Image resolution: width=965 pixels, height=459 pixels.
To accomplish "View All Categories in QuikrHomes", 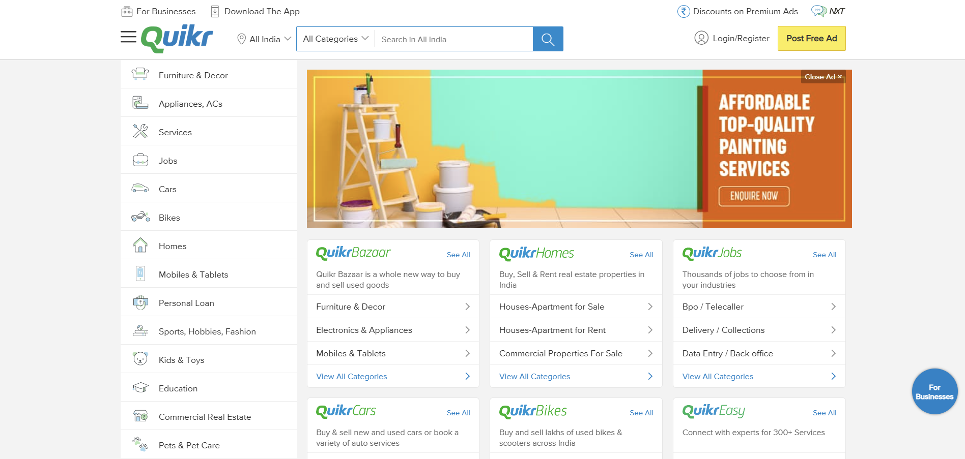I will pos(576,376).
